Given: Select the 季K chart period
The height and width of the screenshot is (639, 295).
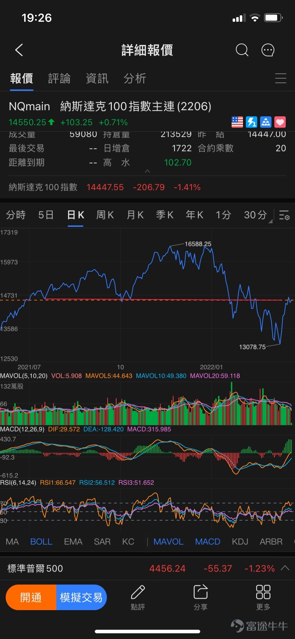Looking at the screenshot, I should coord(165,215).
